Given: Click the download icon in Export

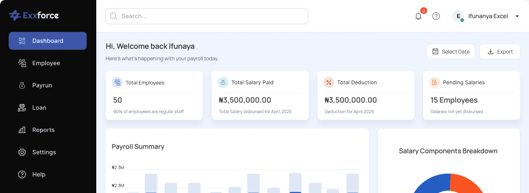Looking at the screenshot, I should point(490,52).
